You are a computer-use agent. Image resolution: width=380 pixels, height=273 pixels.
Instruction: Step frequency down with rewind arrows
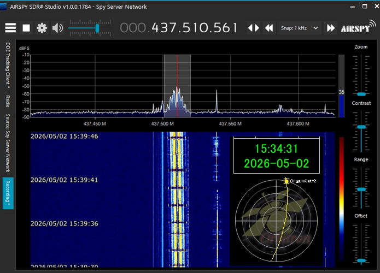[269, 28]
